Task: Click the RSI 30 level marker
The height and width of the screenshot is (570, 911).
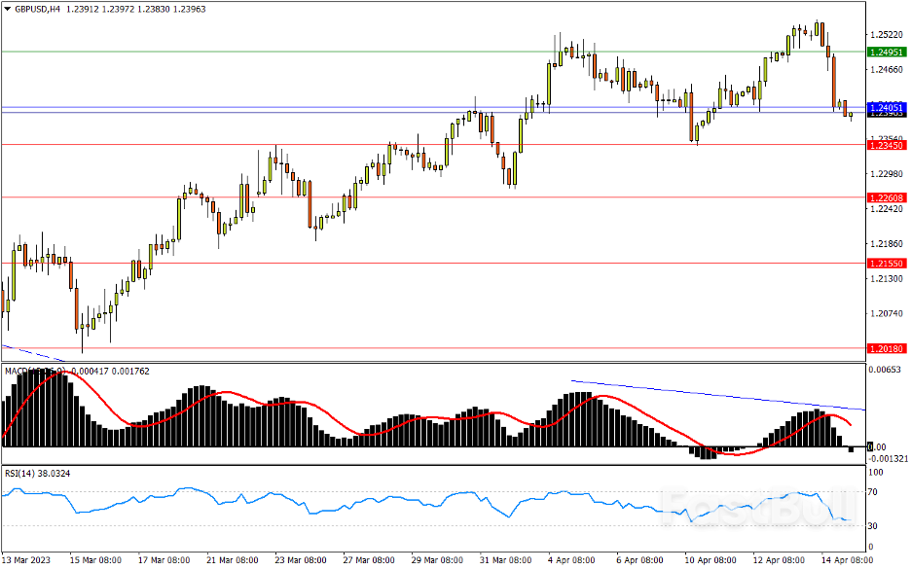Action: point(874,527)
